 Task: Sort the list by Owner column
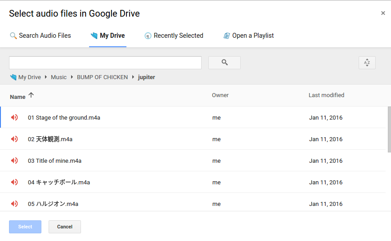pyautogui.click(x=220, y=95)
